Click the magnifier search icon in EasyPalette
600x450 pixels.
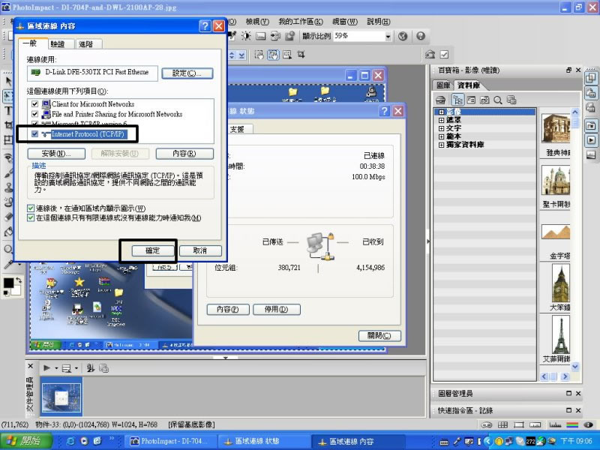click(x=498, y=100)
